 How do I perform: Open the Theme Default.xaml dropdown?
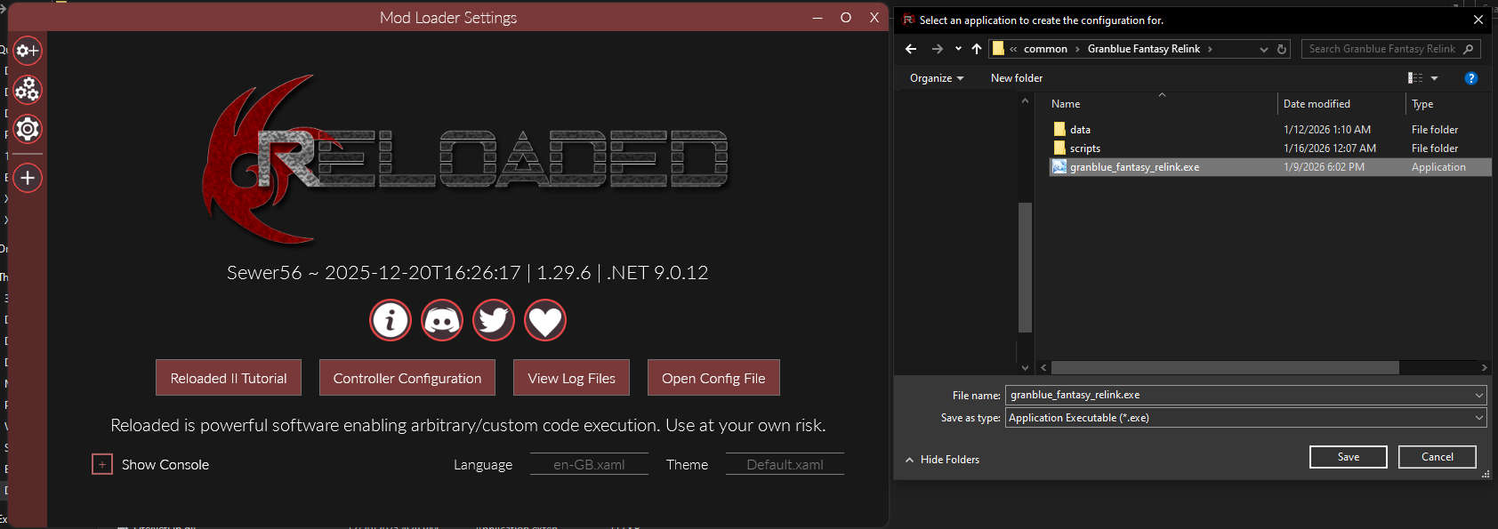785,464
